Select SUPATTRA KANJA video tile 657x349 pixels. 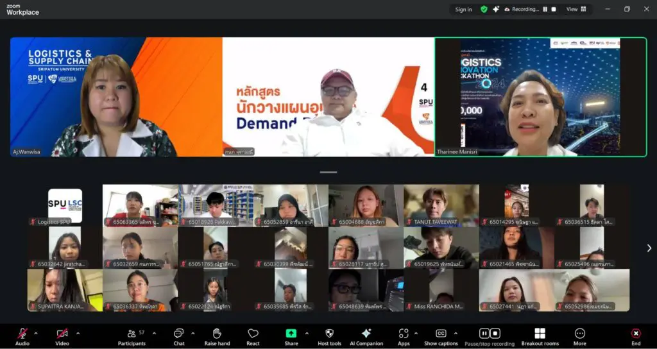point(65,290)
